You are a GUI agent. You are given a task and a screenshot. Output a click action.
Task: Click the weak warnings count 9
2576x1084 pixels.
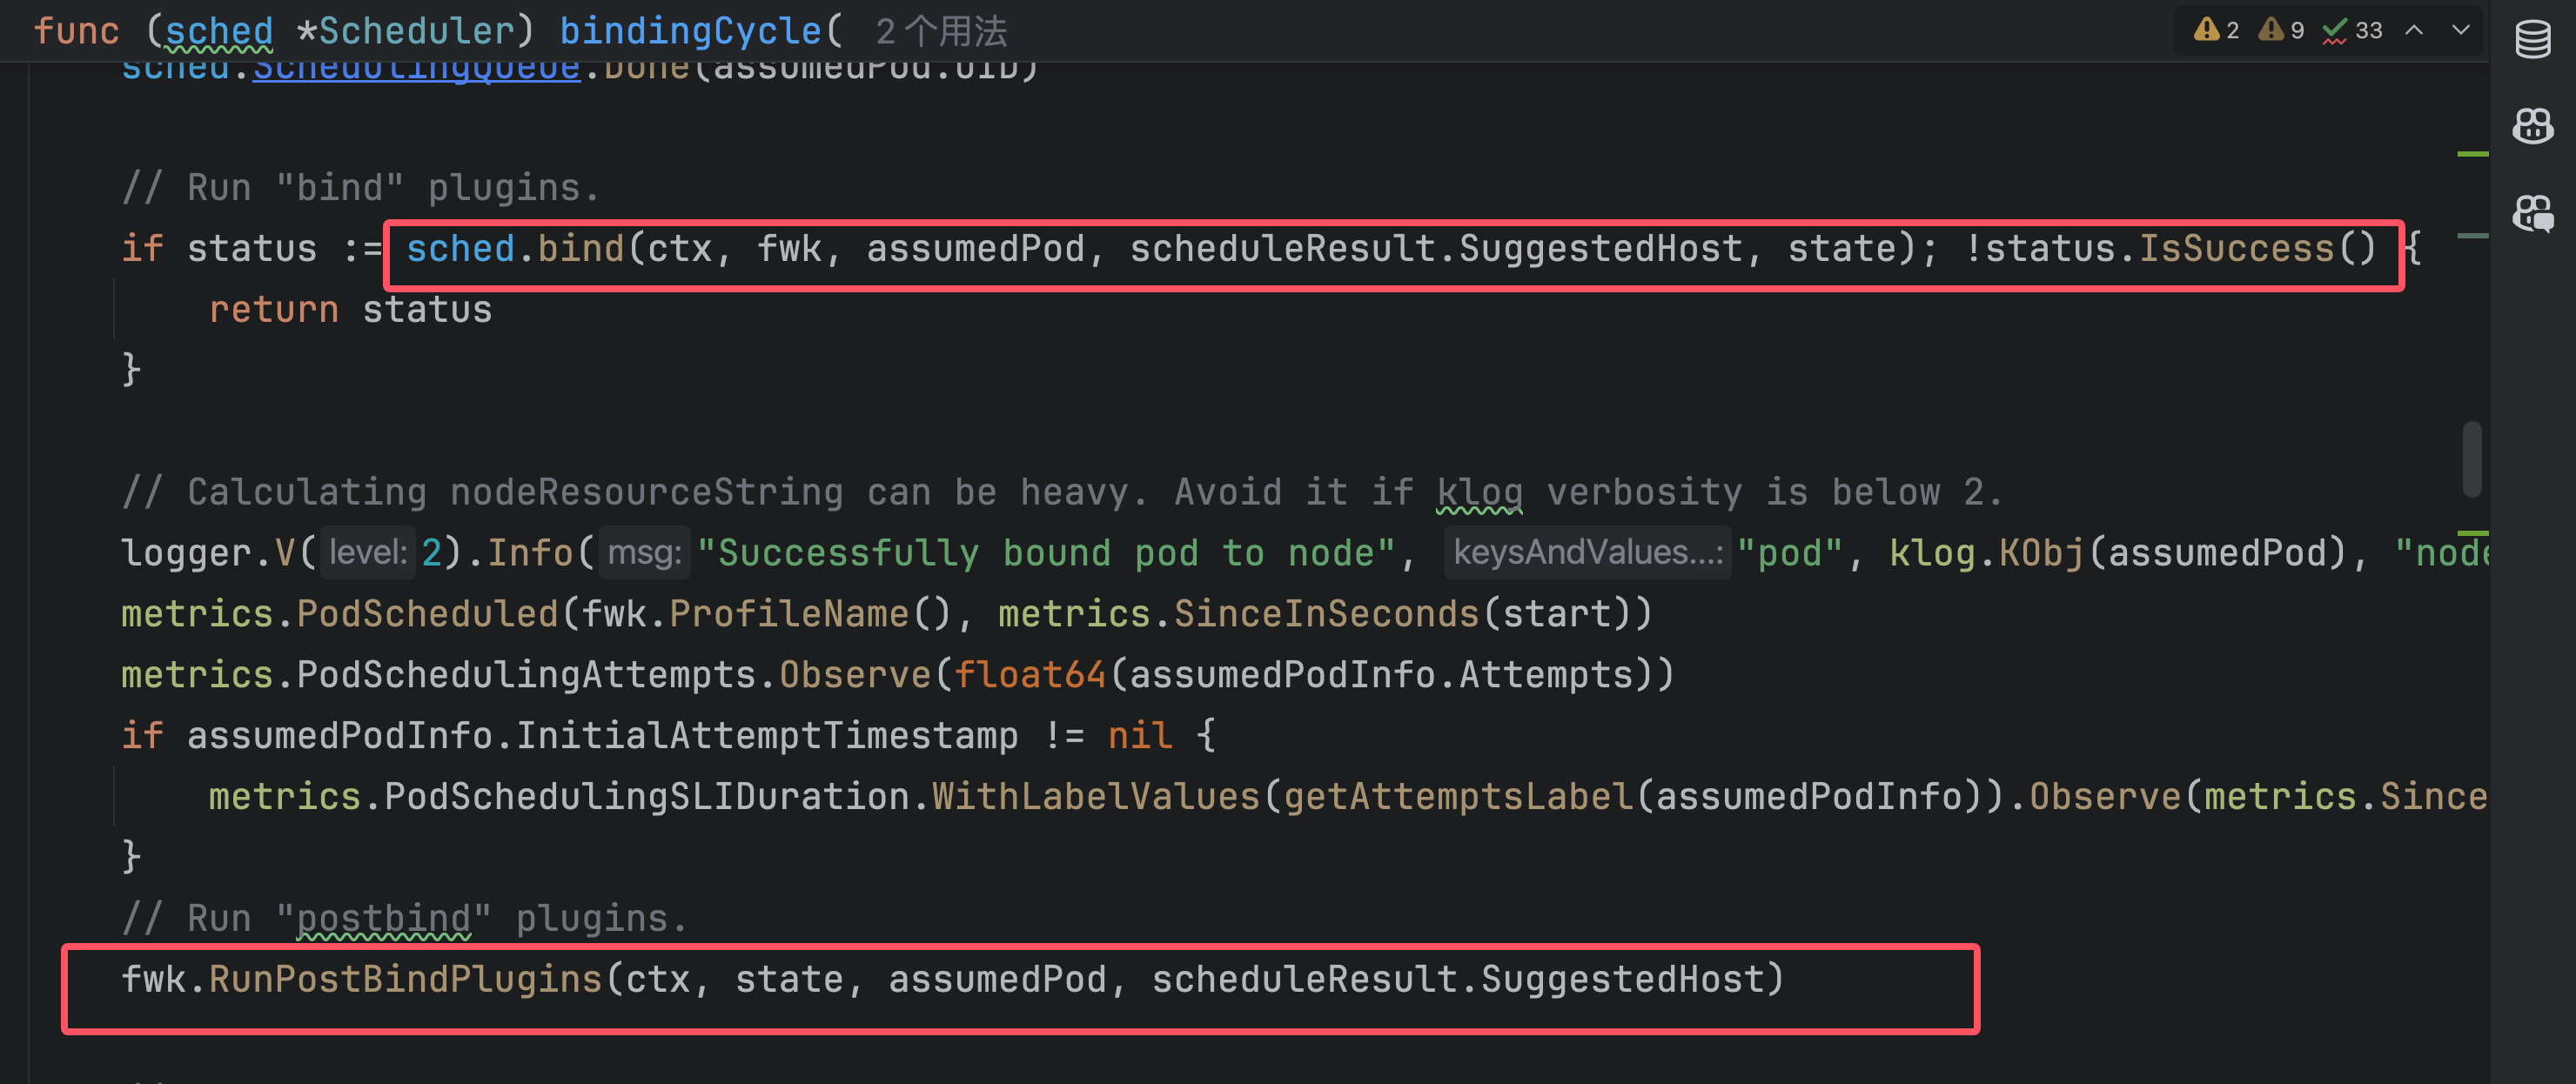2281,30
